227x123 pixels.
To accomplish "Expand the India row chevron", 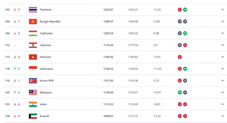I will point(223,104).
